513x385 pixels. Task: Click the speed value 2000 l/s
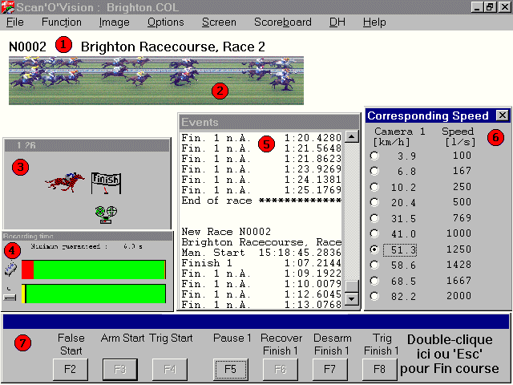tap(458, 296)
